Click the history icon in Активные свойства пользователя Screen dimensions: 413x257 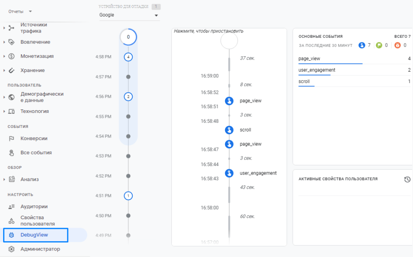[407, 179]
